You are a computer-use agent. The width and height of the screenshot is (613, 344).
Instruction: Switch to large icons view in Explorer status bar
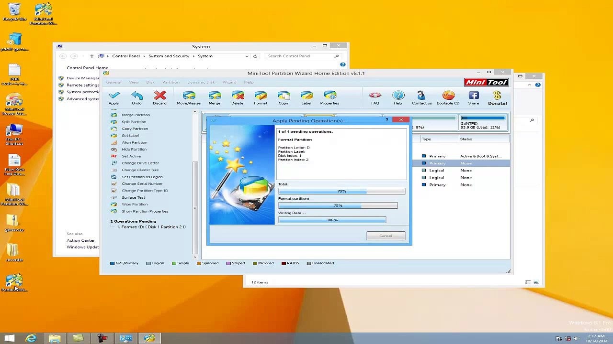click(x=536, y=282)
